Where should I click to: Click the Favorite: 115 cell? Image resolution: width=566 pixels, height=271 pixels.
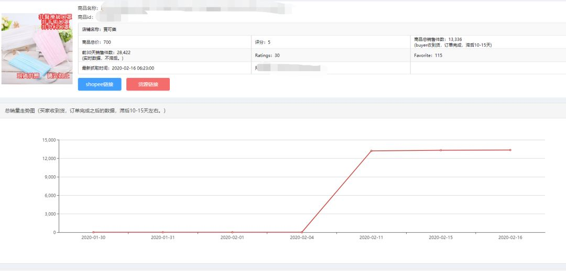(x=488, y=55)
